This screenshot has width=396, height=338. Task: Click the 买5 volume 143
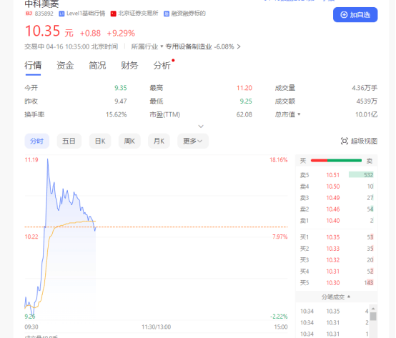pos(369,283)
